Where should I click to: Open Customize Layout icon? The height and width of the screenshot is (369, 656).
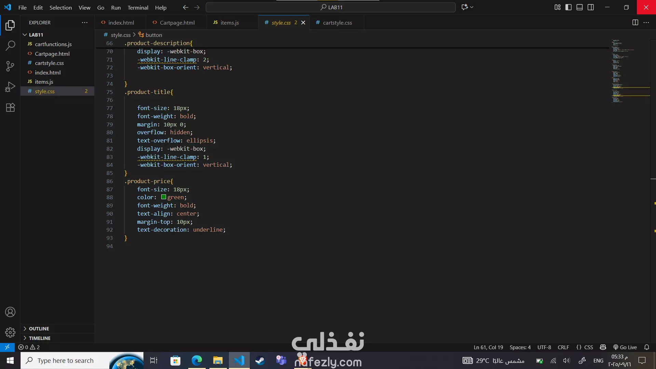click(x=557, y=7)
